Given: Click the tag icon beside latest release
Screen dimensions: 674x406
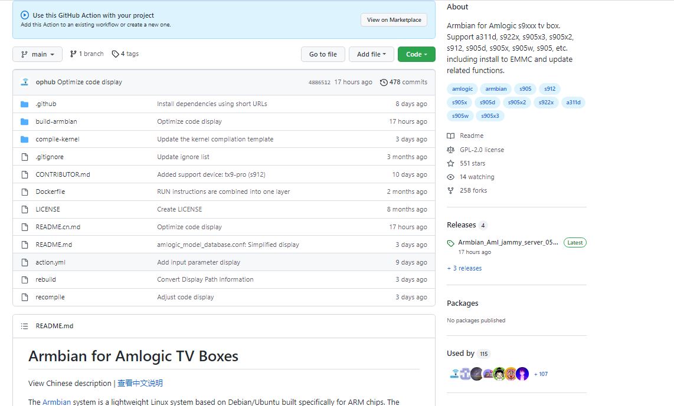Looking at the screenshot, I should [450, 243].
